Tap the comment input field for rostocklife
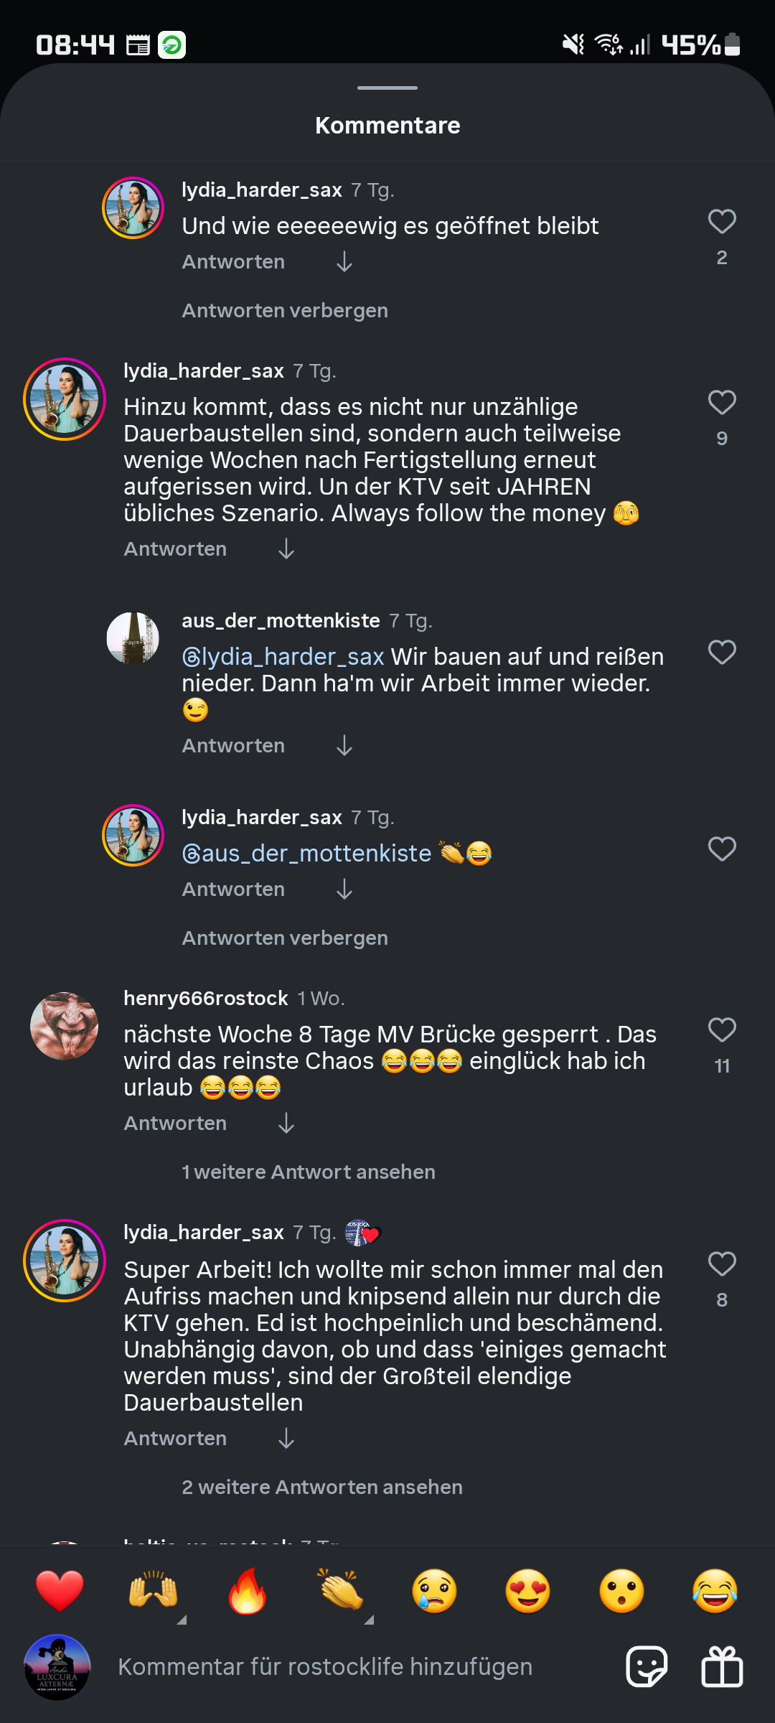 point(325,1666)
